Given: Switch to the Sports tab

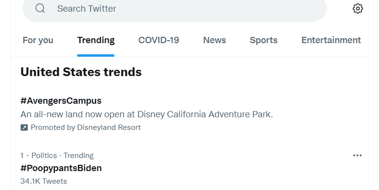Looking at the screenshot, I should tap(264, 40).
